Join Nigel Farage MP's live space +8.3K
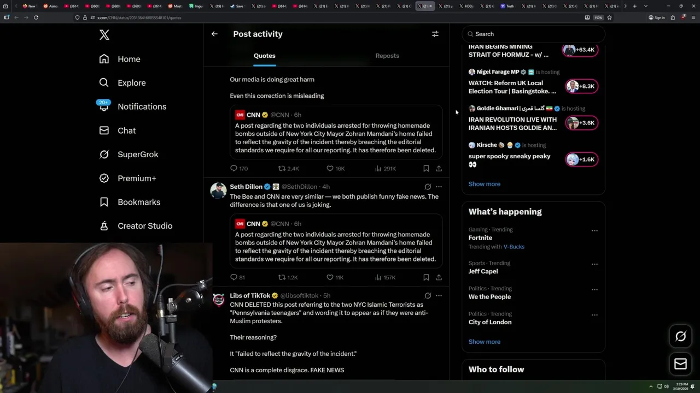Viewport: 700px width, 393px height. click(x=581, y=86)
